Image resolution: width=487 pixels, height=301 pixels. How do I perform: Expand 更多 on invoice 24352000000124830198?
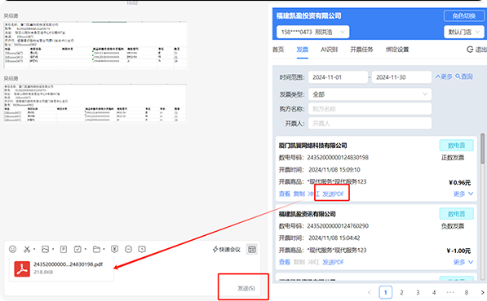(463, 194)
